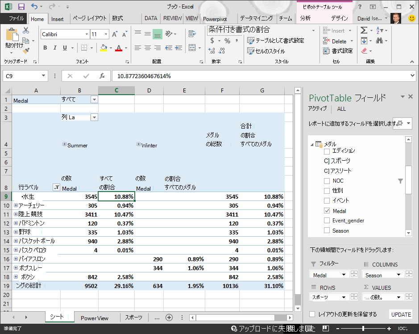Open the Name Box dropdown arrow
Viewport: 419px width, 334px height.
(43, 76)
